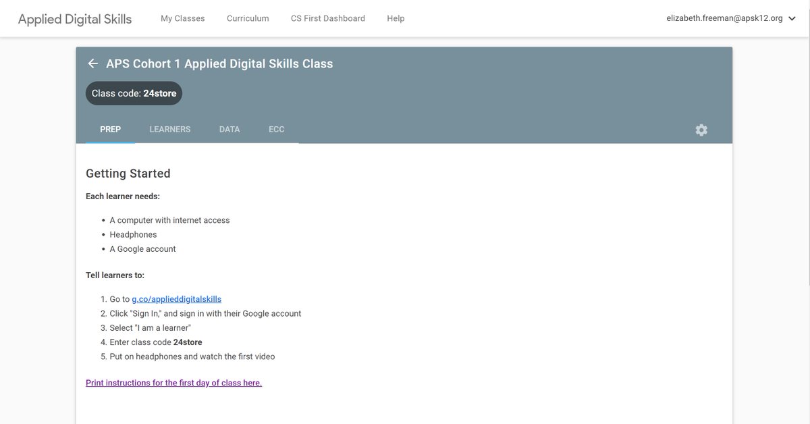Screen dimensions: 810x424
Task: Click the Getting Started heading
Action: (x=128, y=174)
